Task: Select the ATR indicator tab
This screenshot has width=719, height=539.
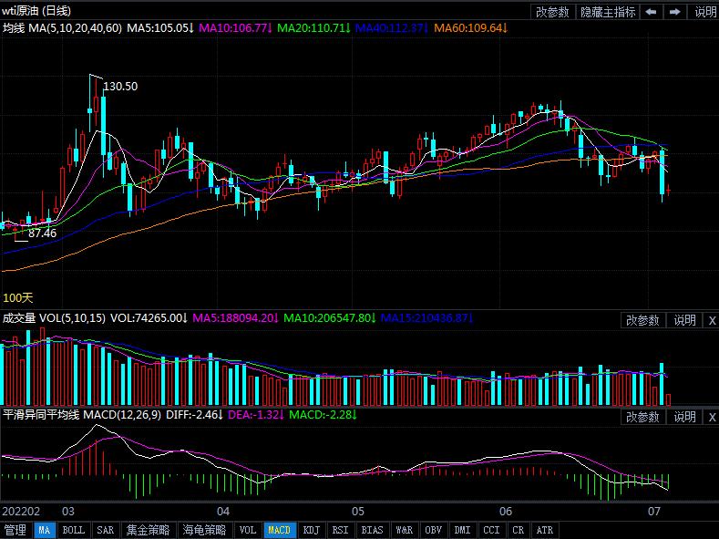Action: [x=544, y=530]
